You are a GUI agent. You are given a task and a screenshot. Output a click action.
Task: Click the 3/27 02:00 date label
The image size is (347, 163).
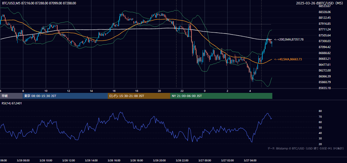228,161
